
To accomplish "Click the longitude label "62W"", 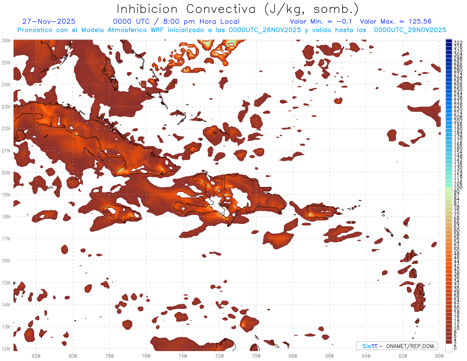I will point(403,355).
